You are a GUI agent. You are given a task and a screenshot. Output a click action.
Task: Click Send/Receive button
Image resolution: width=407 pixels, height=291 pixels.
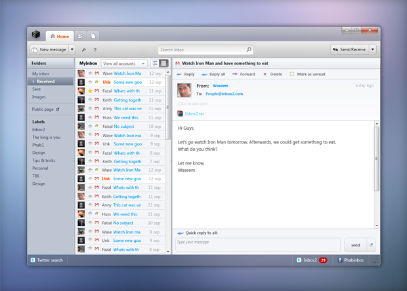pyautogui.click(x=350, y=50)
